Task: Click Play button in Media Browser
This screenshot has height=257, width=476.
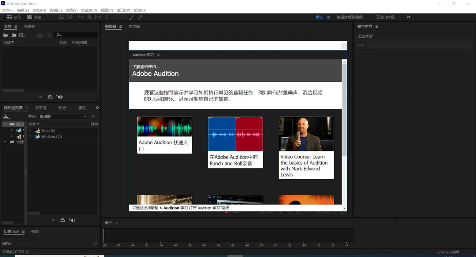Action: pos(53,220)
